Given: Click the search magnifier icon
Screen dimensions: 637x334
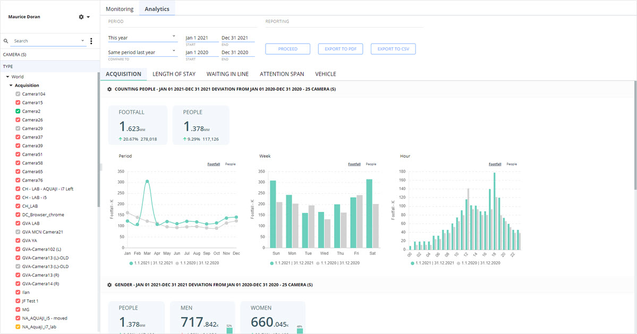Looking at the screenshot, I should (6, 41).
